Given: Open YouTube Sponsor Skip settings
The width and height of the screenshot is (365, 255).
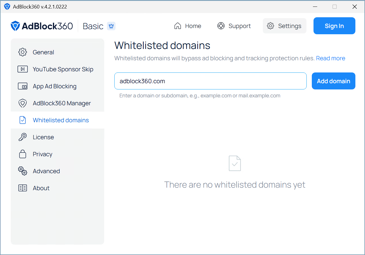Looking at the screenshot, I should tap(57, 69).
